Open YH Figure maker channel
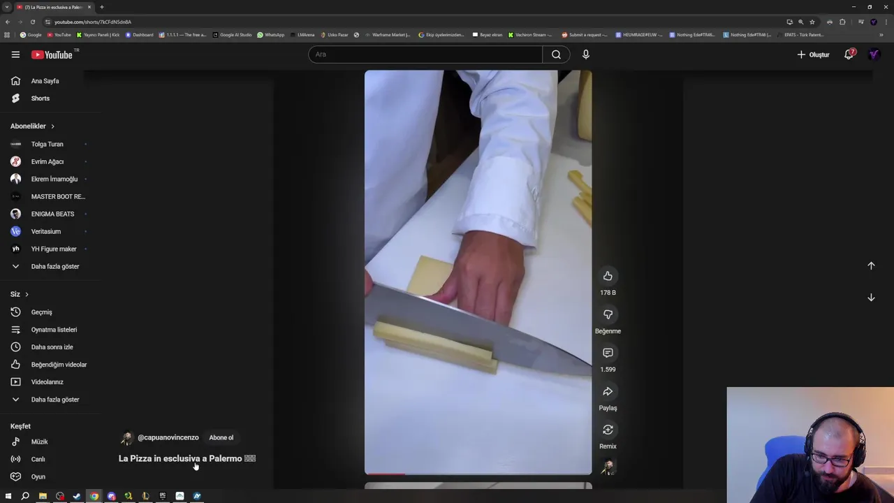The width and height of the screenshot is (894, 503). [53, 249]
